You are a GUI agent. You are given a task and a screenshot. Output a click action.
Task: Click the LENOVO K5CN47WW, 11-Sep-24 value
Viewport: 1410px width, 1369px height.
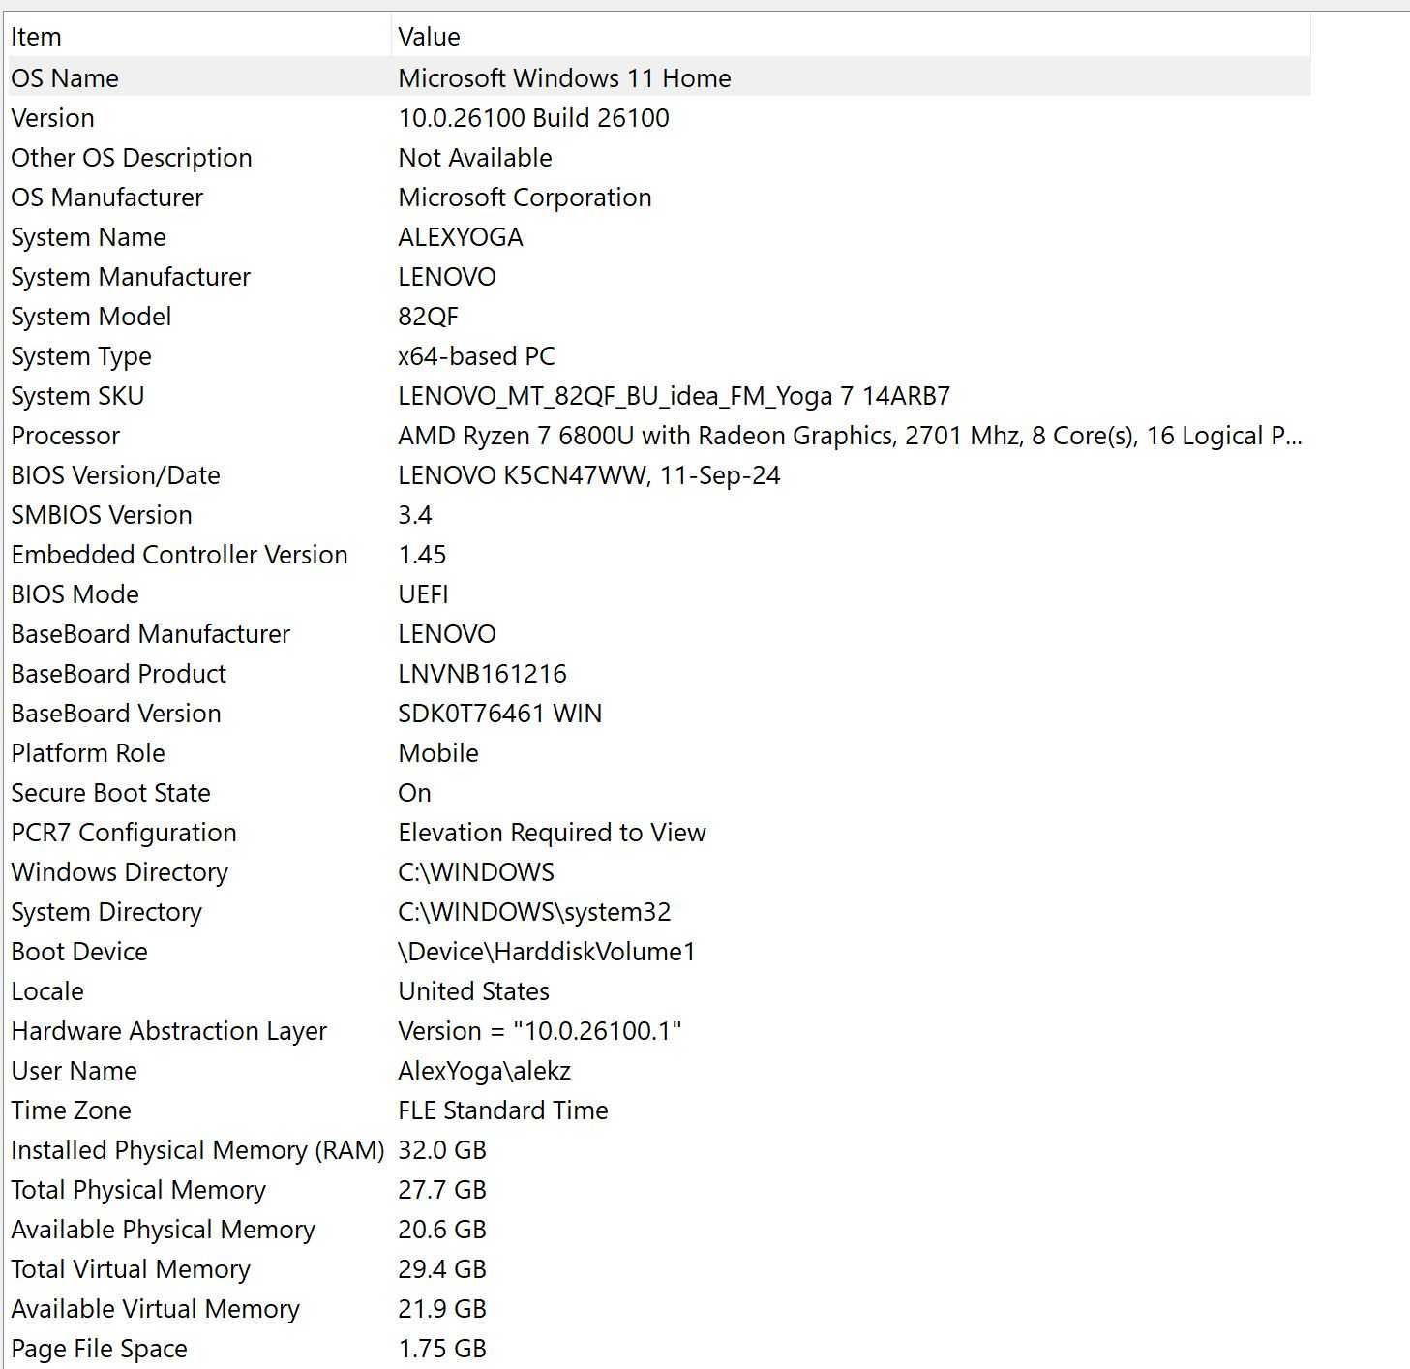[x=588, y=474]
